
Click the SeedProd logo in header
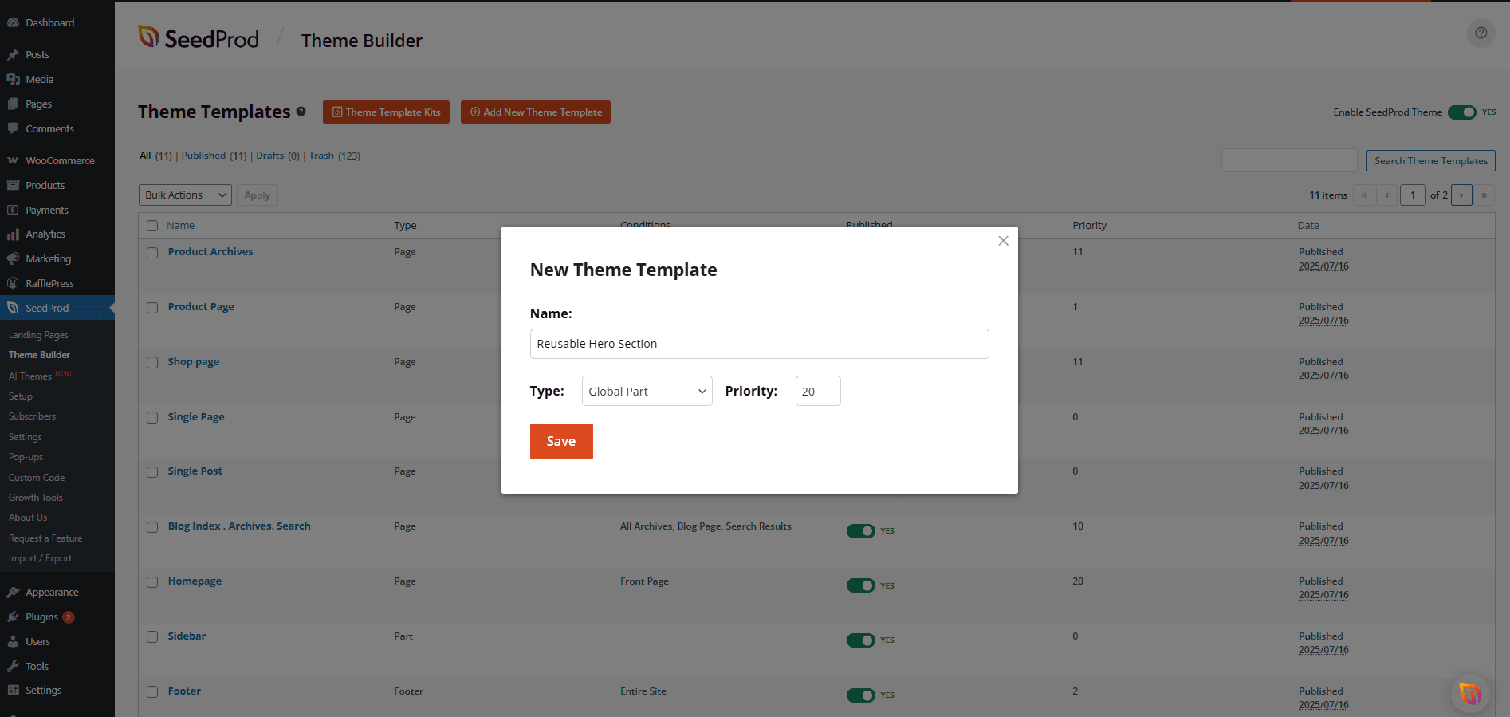[x=199, y=37]
